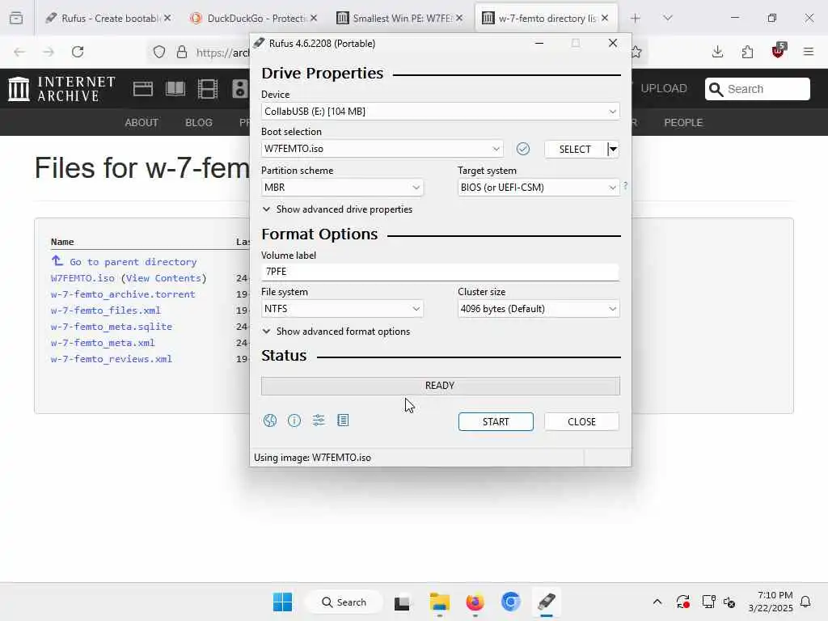This screenshot has height=621, width=828.
Task: Open the SELECT button split arrow
Action: click(613, 149)
